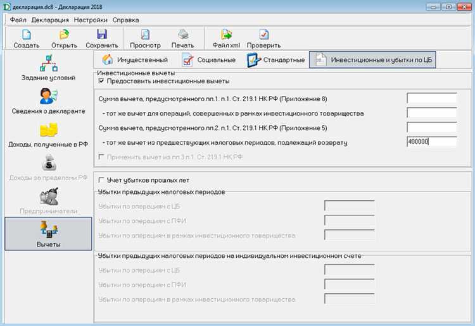Print using the Печать toolbar icon

click(182, 37)
